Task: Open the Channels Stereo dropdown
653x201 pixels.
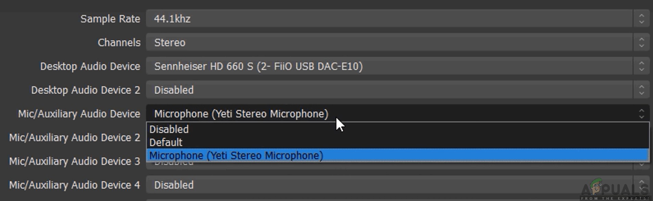Action: [x=389, y=43]
